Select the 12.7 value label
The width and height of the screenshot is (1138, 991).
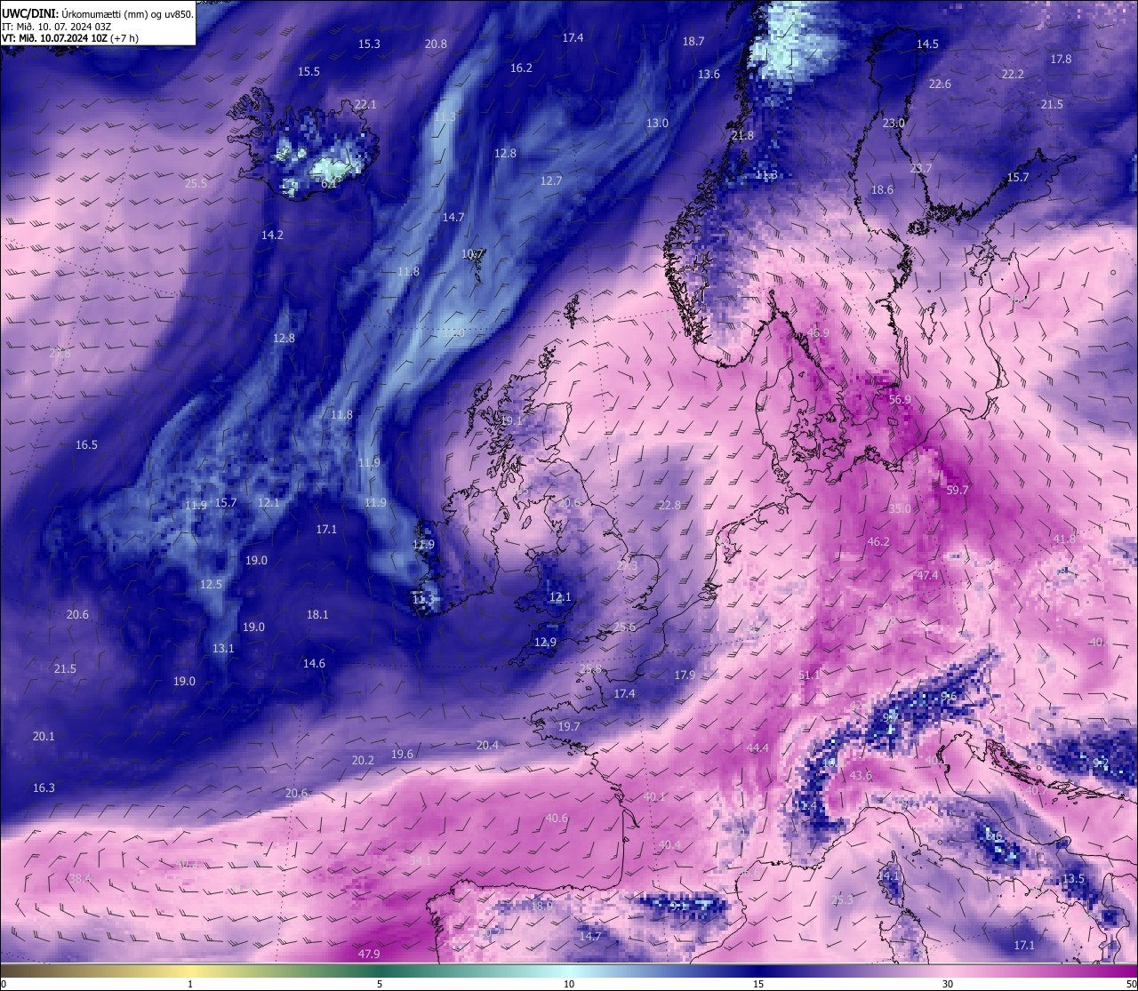tap(551, 181)
